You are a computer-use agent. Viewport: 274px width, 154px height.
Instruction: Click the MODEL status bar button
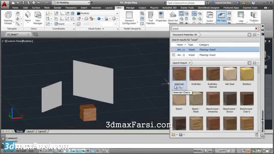pos(198,151)
